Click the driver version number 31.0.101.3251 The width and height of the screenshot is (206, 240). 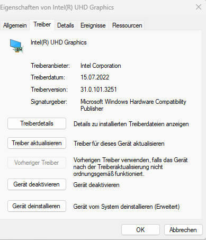pyautogui.click(x=98, y=90)
